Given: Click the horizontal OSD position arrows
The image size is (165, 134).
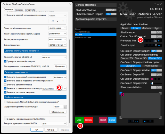Looking at the screenshot, I should (137, 121).
